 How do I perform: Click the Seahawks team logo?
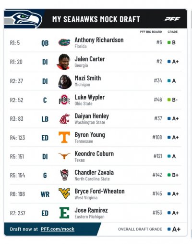coord(23,19)
